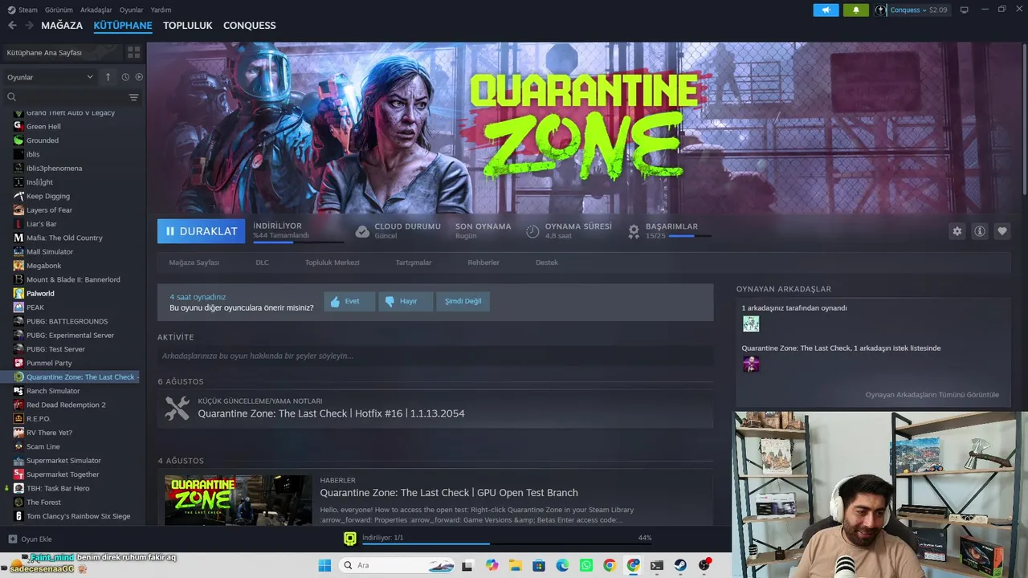1028x578 pixels.
Task: Click the sort-order up arrow icon
Action: (108, 77)
